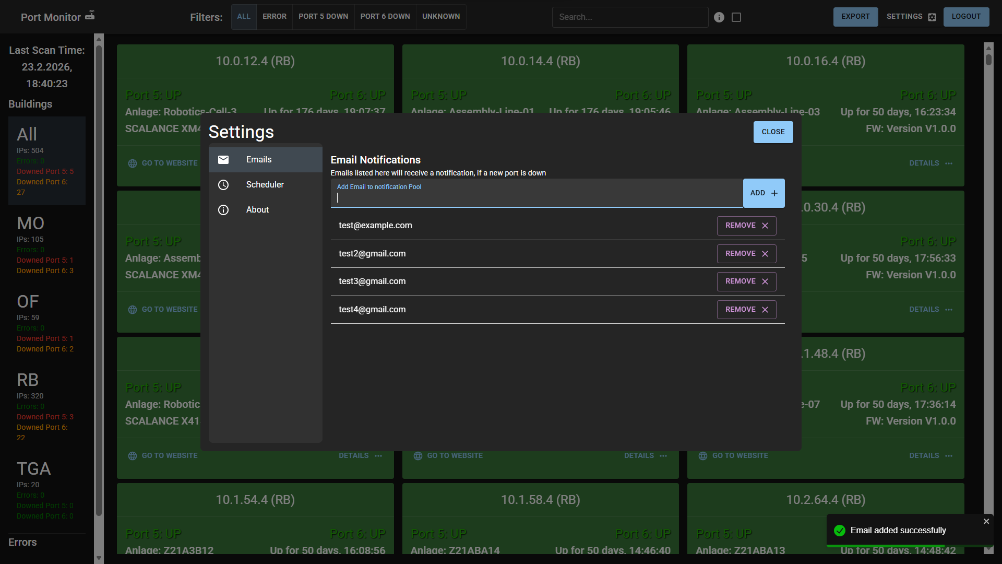The image size is (1002, 564).
Task: Activate the PORT 6 DOWN filter
Action: point(385,16)
